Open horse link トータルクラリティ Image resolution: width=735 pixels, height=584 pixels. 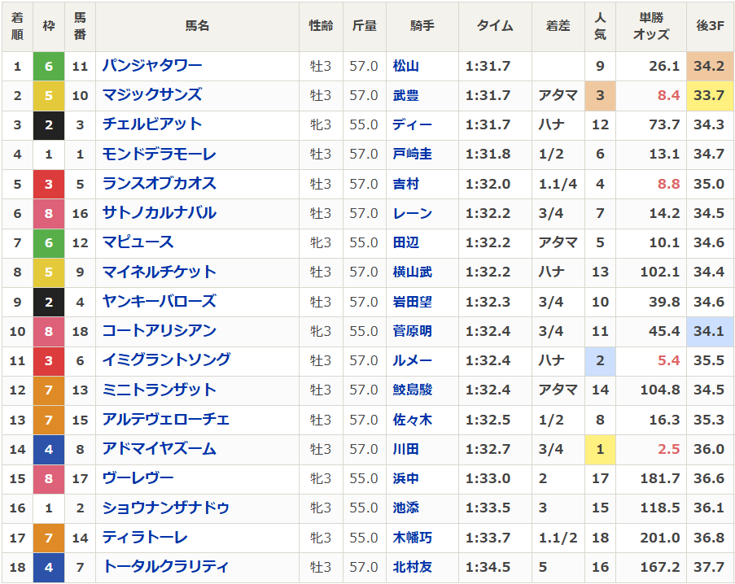[166, 567]
